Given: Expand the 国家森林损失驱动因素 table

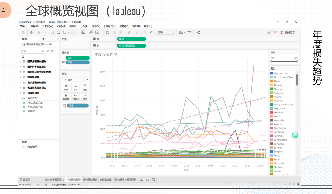Looking at the screenshot, I should pyautogui.click(x=21, y=72).
